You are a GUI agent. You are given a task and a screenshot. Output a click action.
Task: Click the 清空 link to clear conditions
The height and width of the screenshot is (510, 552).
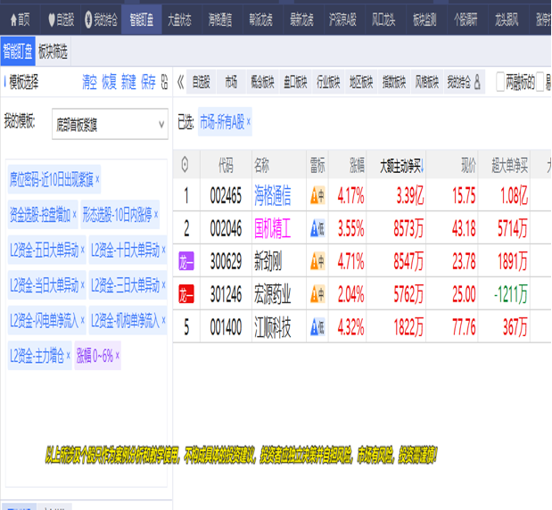pos(90,82)
